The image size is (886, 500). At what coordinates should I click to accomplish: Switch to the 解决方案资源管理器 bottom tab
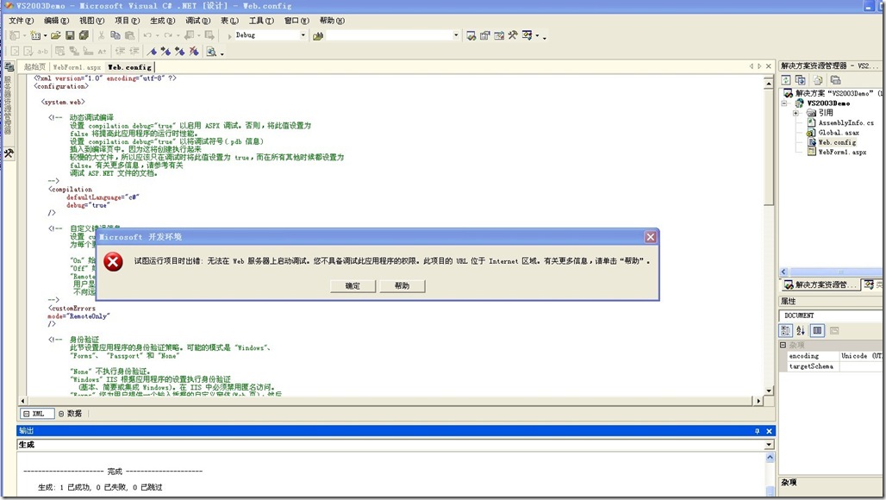point(820,284)
